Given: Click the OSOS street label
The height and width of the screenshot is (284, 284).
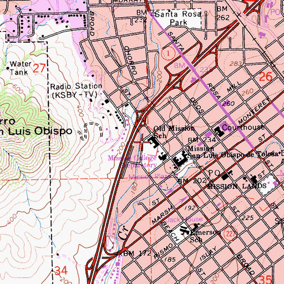Looking at the screenshot, I should (197, 106).
